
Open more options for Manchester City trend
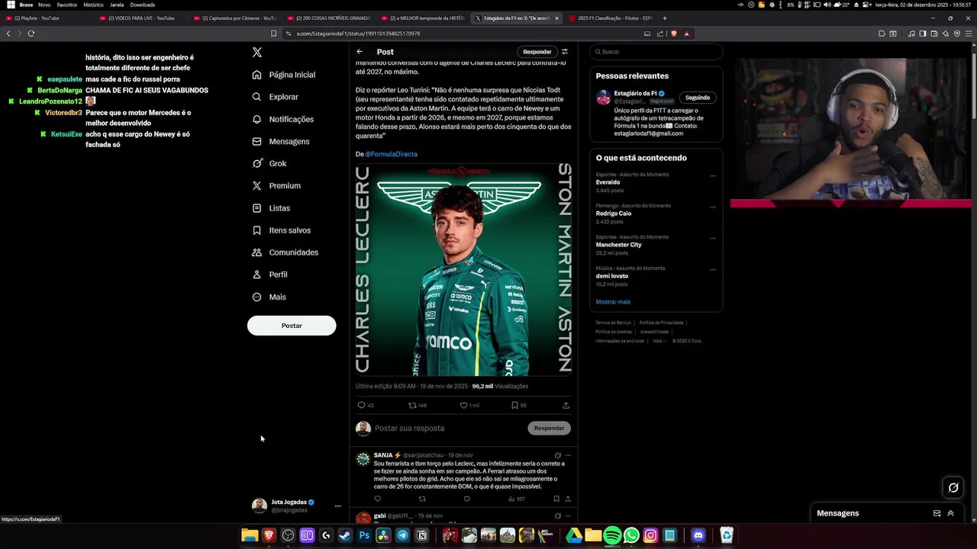pyautogui.click(x=713, y=238)
